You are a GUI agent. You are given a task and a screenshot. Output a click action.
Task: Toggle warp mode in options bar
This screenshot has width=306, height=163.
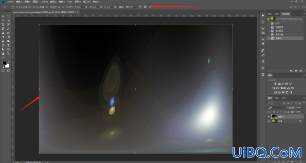(x=140, y=7)
